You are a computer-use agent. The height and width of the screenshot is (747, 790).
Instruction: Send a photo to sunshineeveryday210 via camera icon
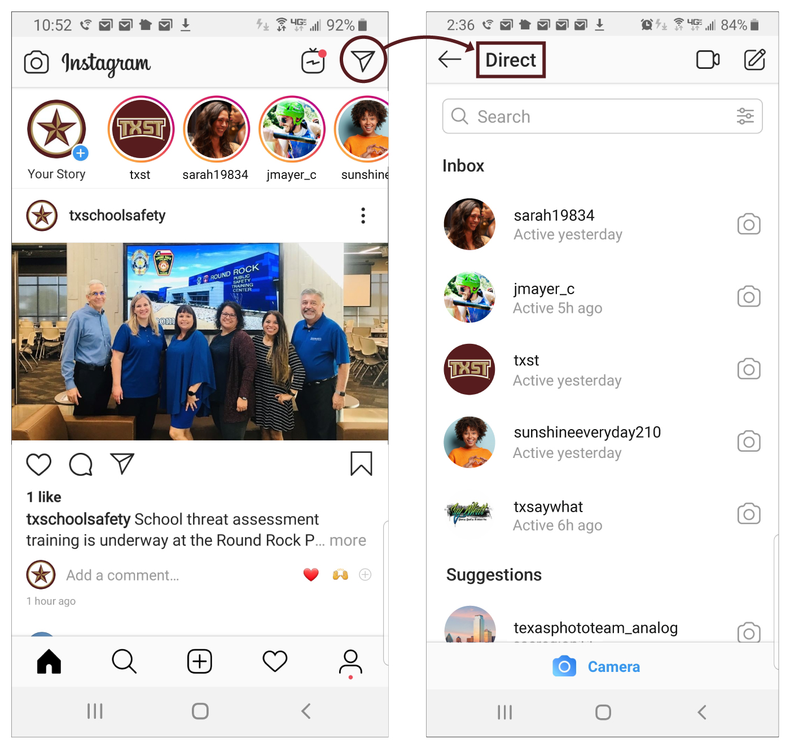pos(749,441)
